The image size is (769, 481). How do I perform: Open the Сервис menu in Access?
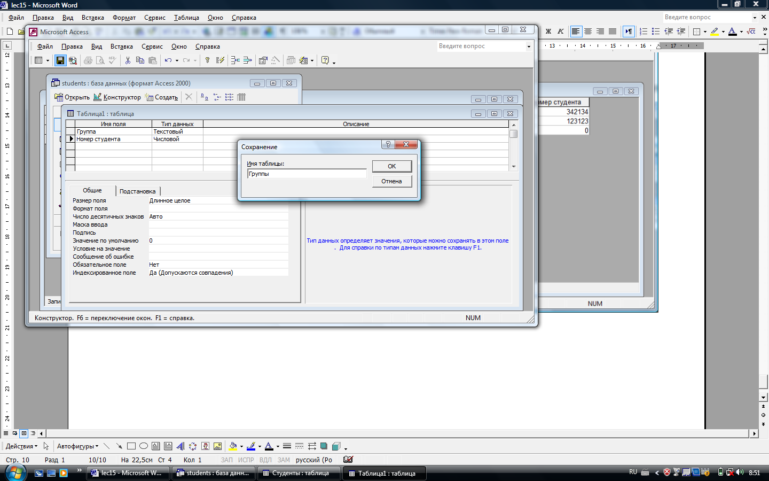(152, 46)
